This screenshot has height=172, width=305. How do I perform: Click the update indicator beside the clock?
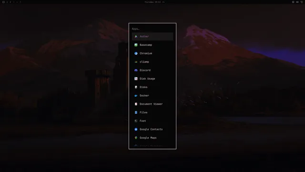[163, 2]
